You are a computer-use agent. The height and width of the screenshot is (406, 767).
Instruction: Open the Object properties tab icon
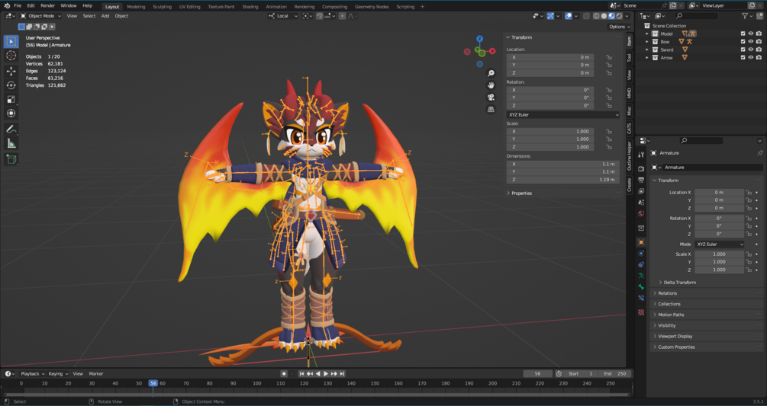click(641, 242)
